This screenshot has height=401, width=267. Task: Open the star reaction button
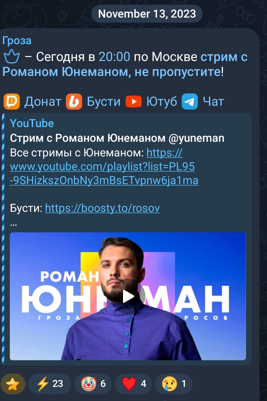pos(13,384)
